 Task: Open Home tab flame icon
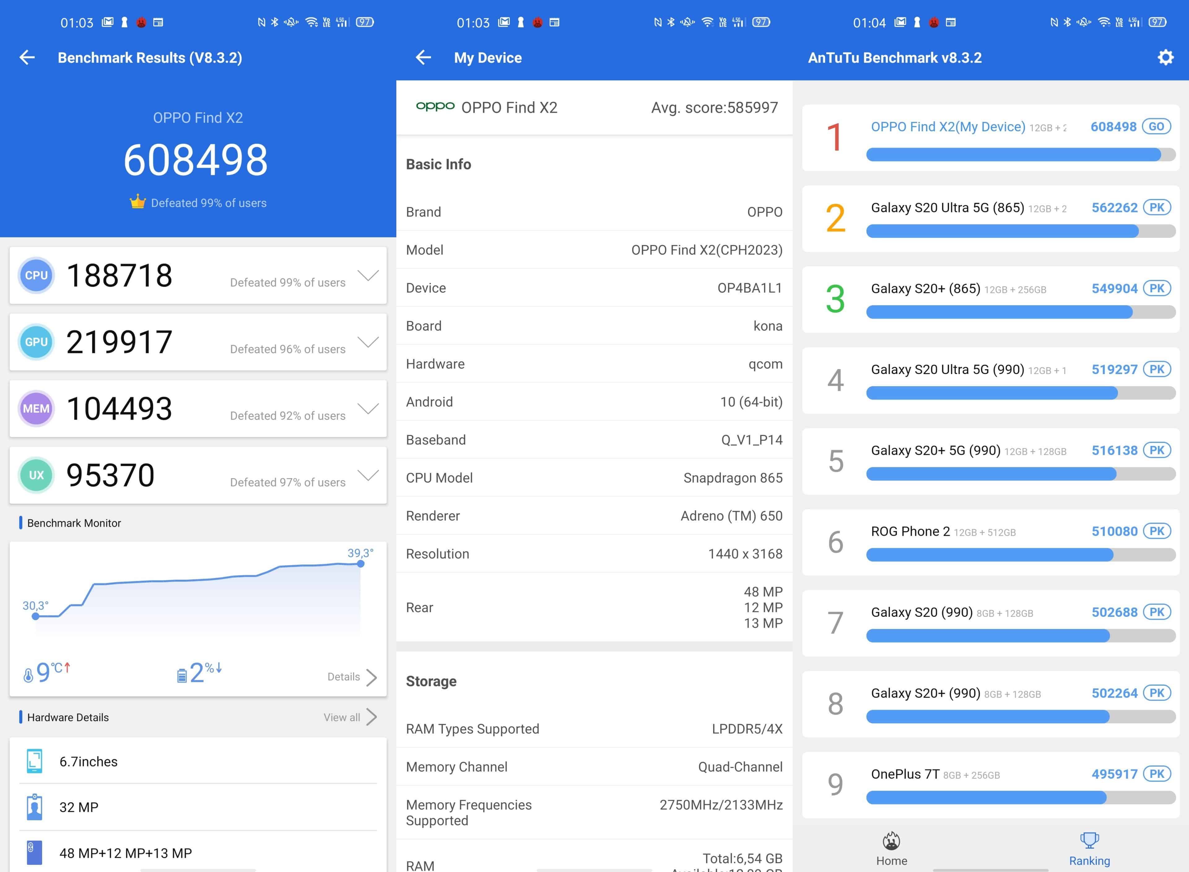tap(892, 841)
